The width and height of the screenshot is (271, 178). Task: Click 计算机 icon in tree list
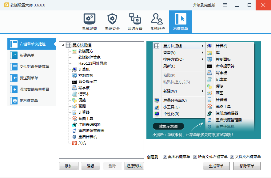74,70
